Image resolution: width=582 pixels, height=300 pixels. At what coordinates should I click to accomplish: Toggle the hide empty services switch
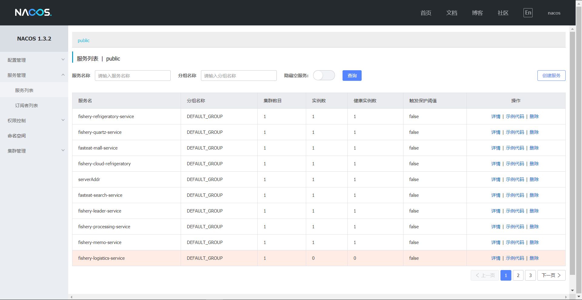(324, 75)
